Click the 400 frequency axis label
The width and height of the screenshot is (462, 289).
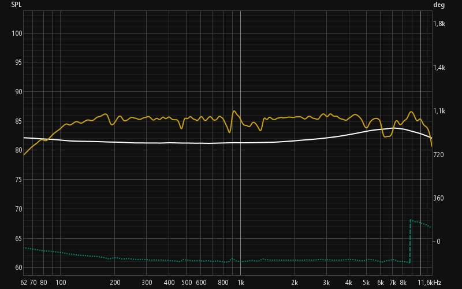[169, 283]
